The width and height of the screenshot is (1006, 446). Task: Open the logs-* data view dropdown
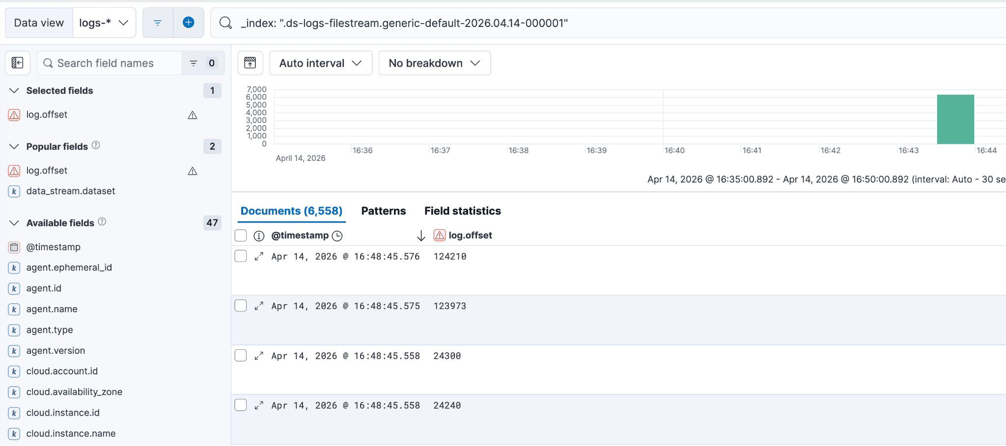point(104,22)
